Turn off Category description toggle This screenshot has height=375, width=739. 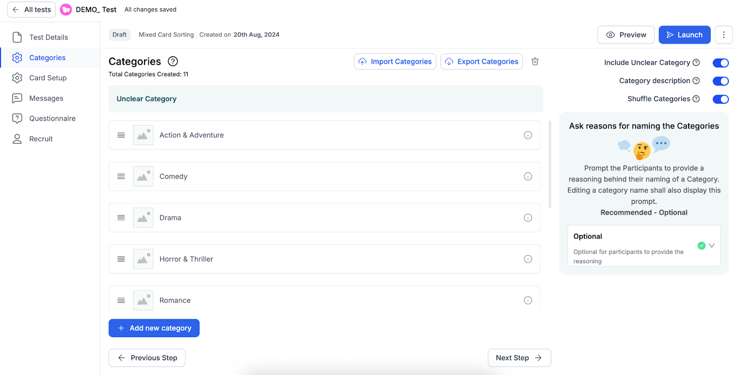(x=720, y=81)
